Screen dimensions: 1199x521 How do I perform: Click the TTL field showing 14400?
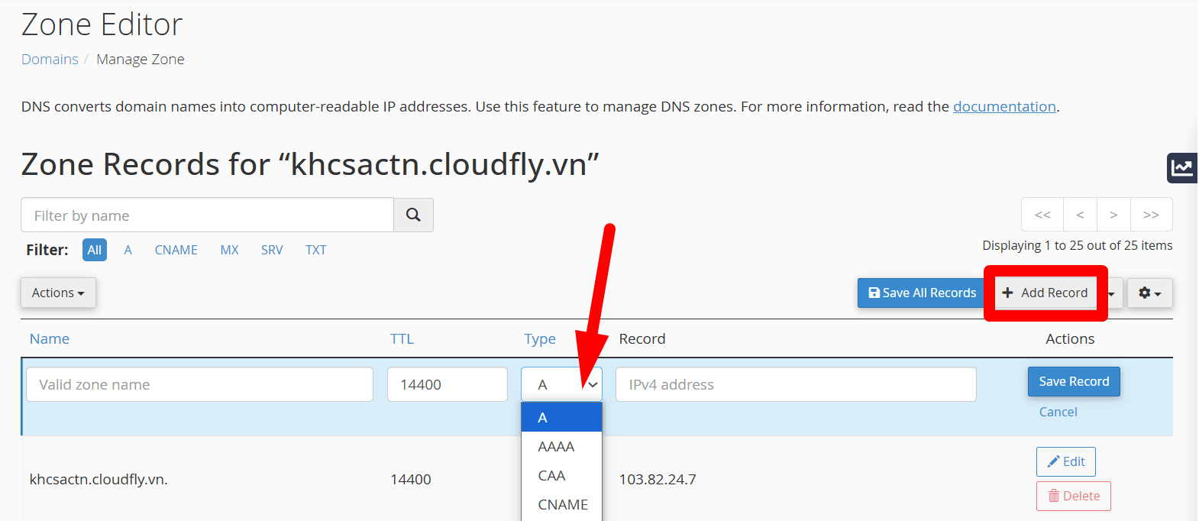tap(448, 384)
